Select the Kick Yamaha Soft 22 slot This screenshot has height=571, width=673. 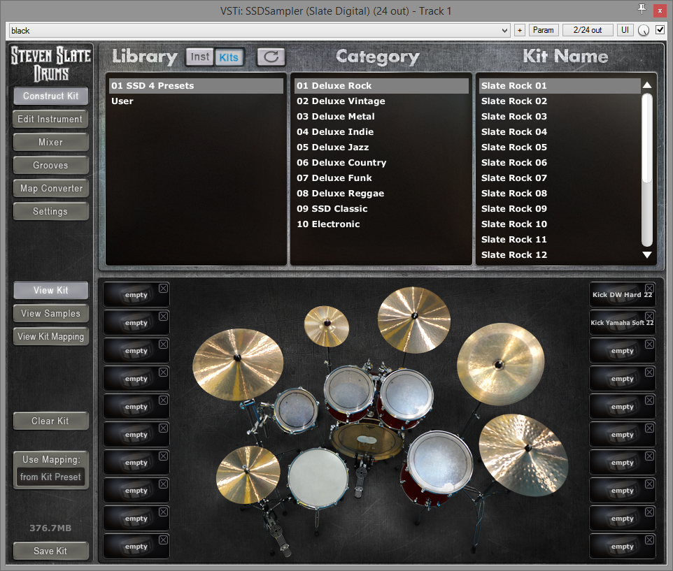pos(622,322)
